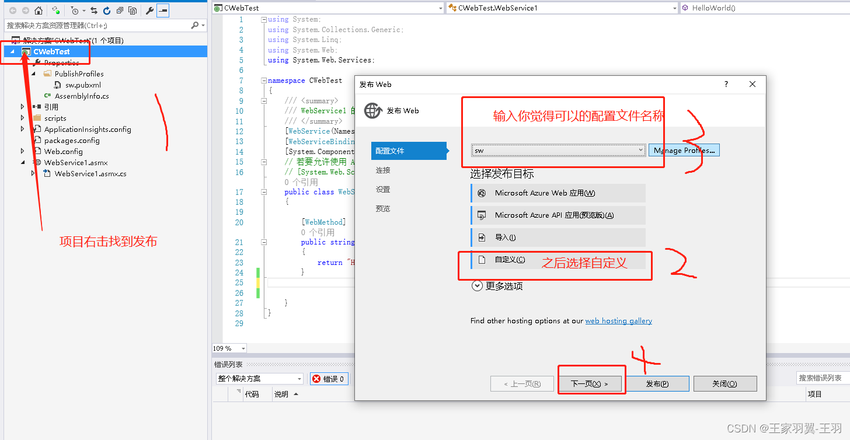Expand the scripts folder
The width and height of the screenshot is (850, 440).
(x=23, y=118)
